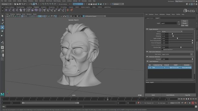The height and width of the screenshot is (111, 198).
Task: Click the Disk Cache connection button
Action: coord(192,54)
